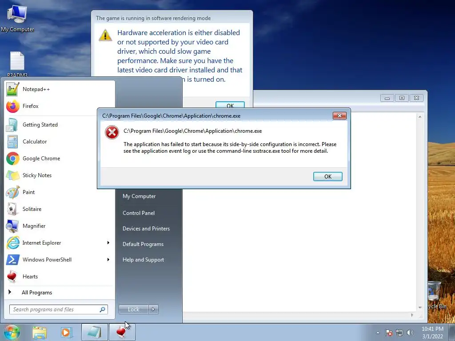The image size is (455, 341).
Task: Open Paint from the Start menu
Action: 60,192
